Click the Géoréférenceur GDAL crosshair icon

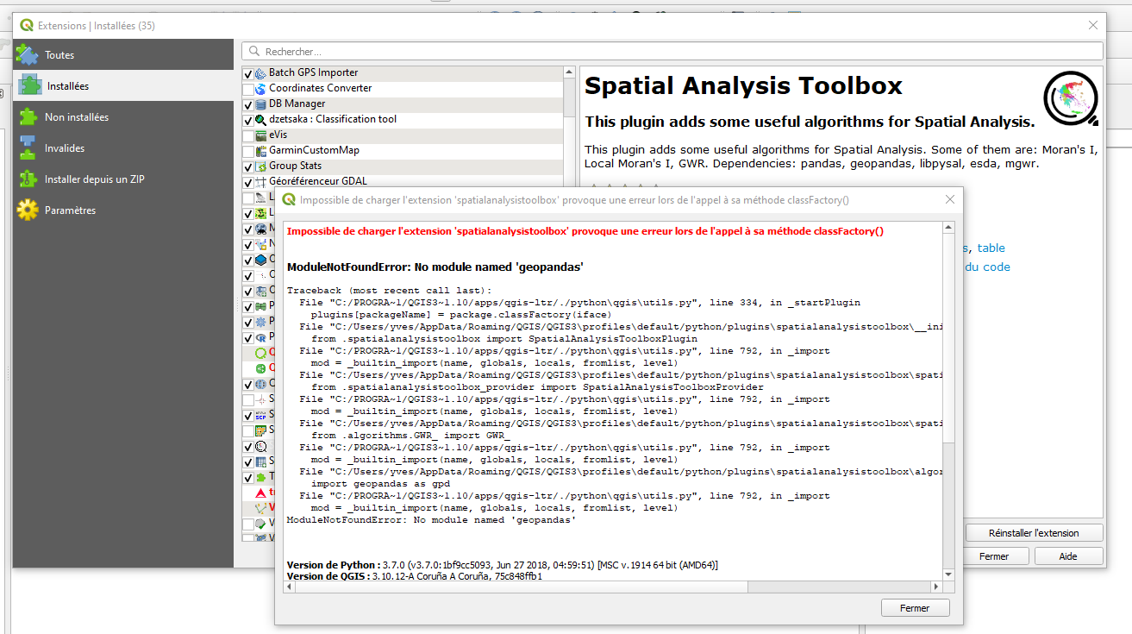click(260, 180)
